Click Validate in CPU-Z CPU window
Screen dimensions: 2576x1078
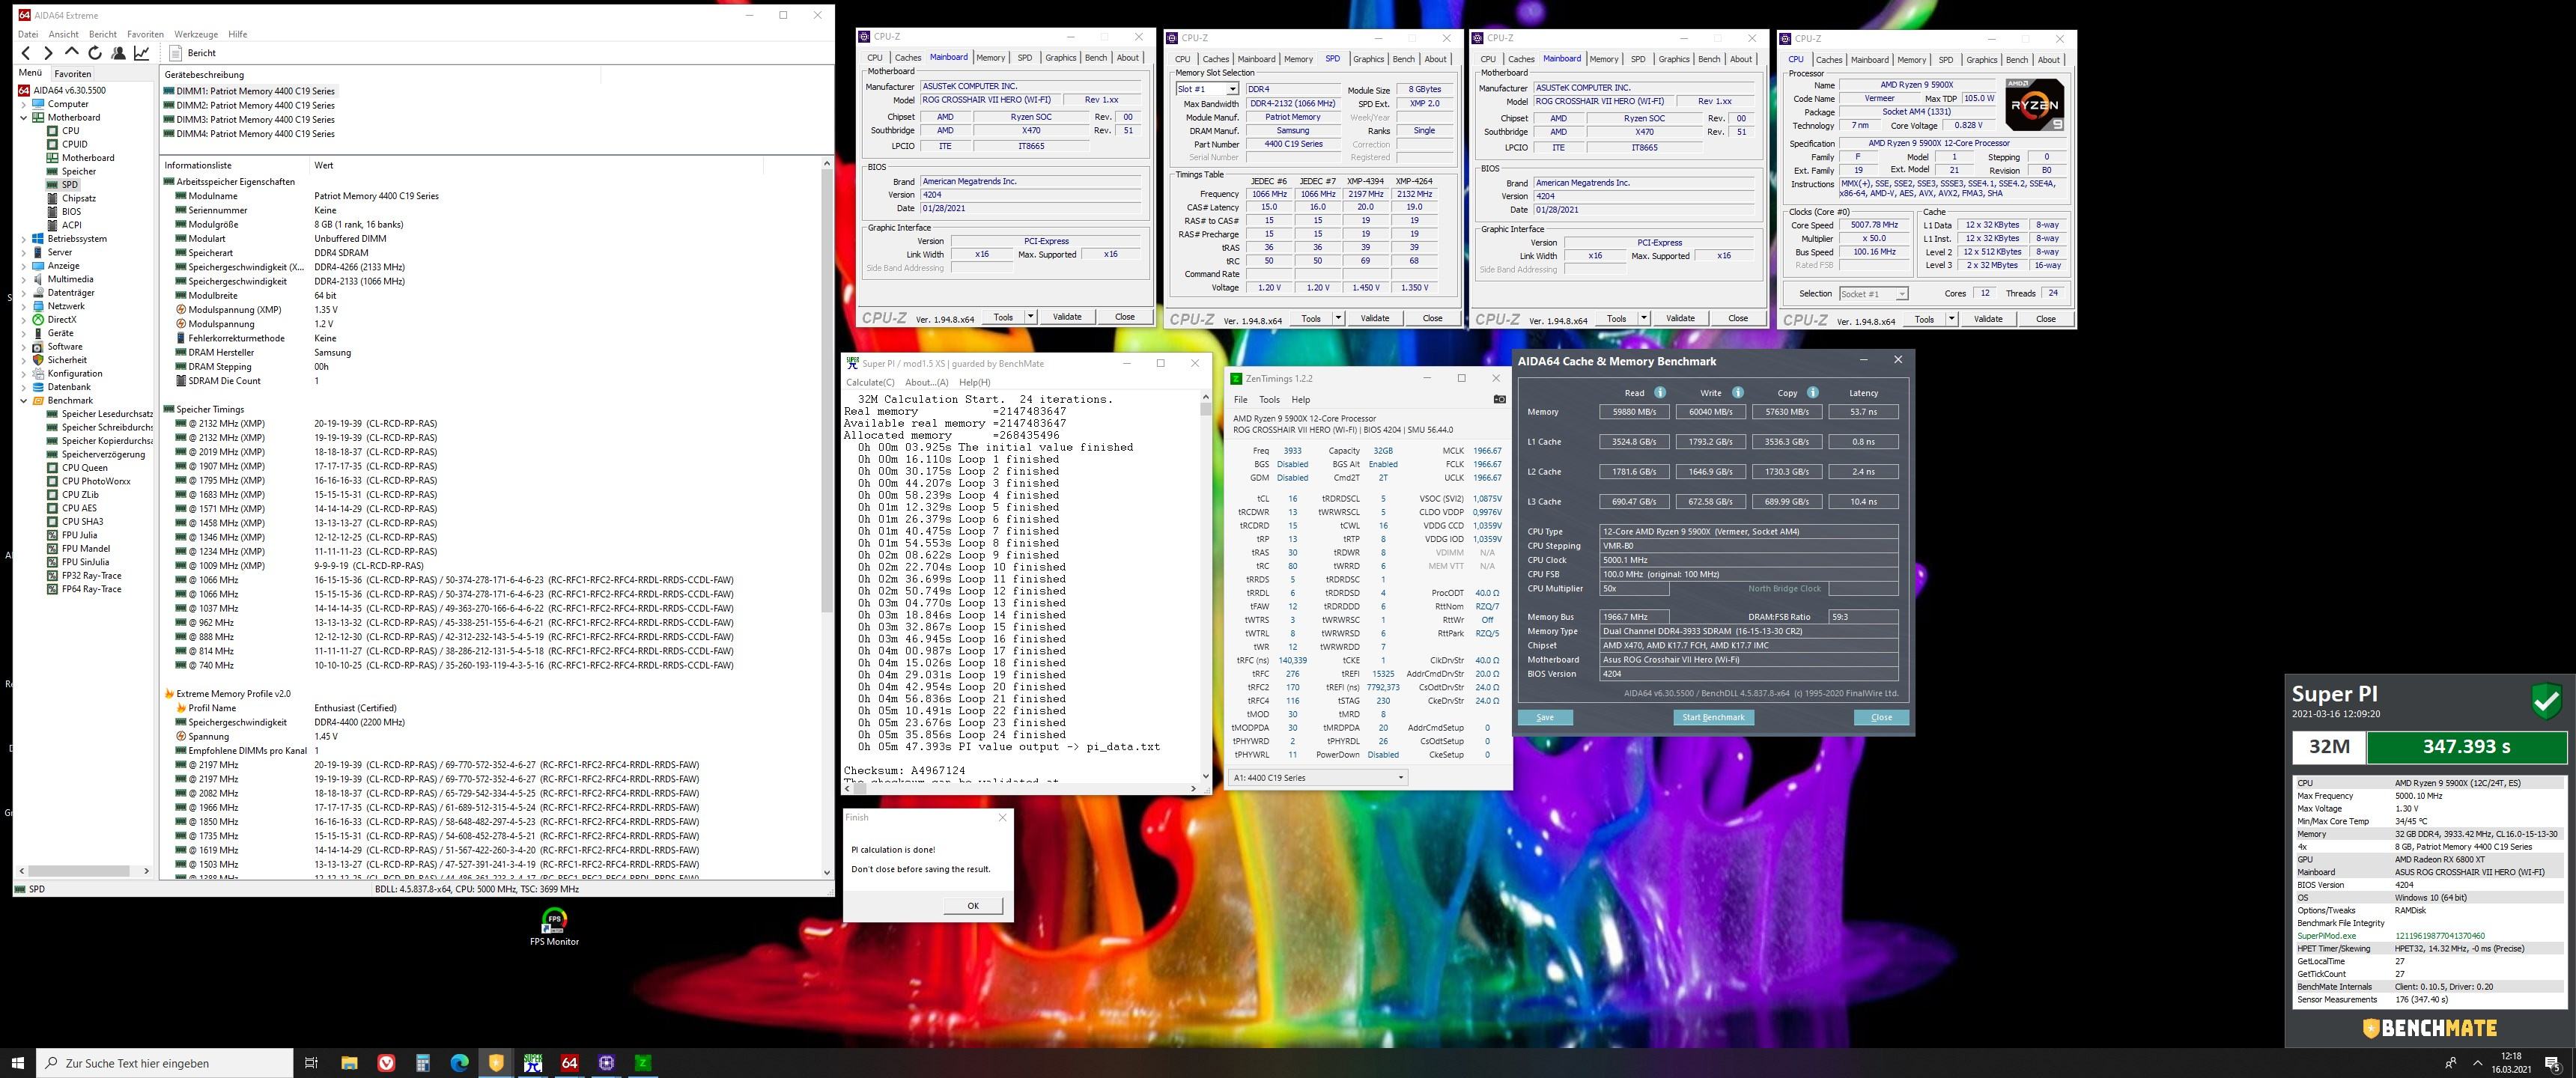1988,319
